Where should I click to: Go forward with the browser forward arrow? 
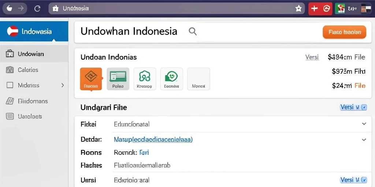coord(21,9)
